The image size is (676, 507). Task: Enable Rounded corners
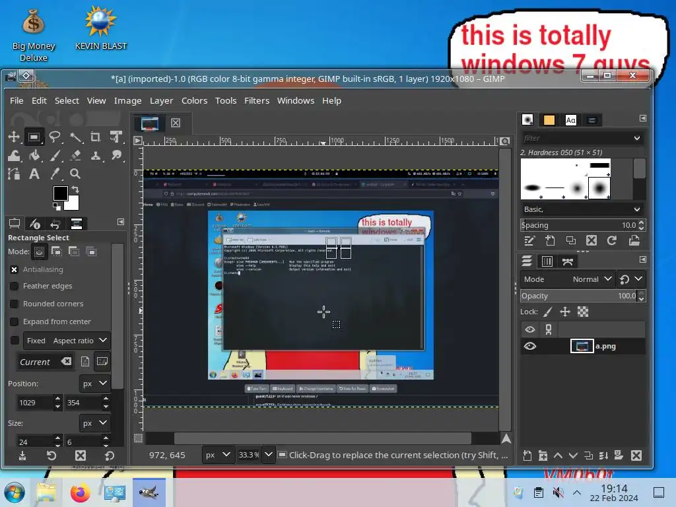pyautogui.click(x=15, y=304)
